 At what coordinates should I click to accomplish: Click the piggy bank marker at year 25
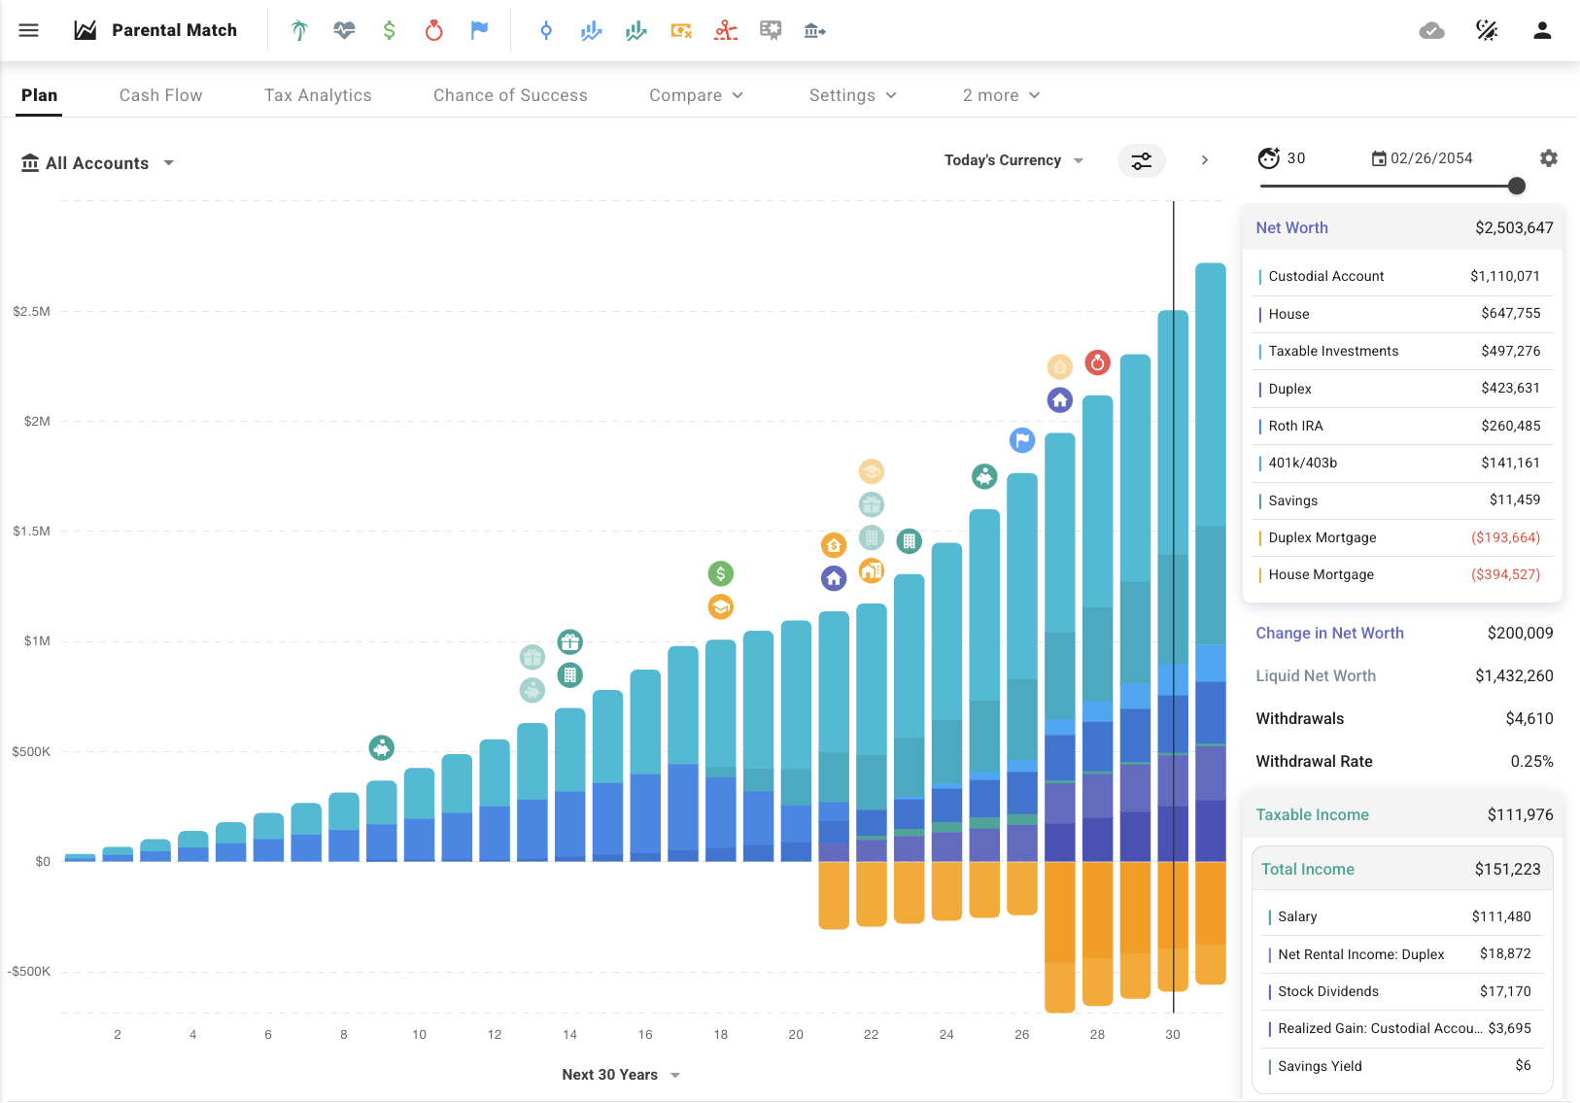tap(984, 476)
